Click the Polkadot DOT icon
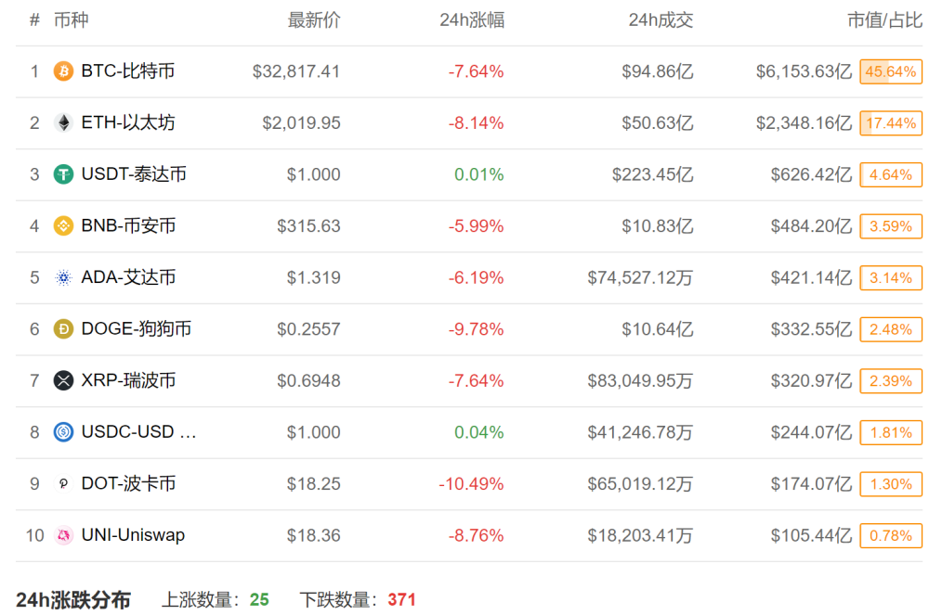Screen dimensions: 929x615 pyautogui.click(x=63, y=483)
